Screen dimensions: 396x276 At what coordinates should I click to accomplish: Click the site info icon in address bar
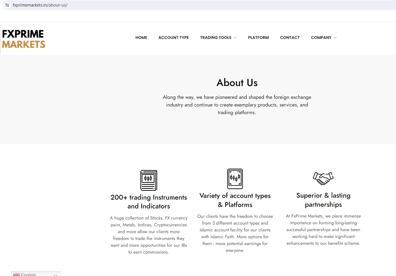(7, 5)
